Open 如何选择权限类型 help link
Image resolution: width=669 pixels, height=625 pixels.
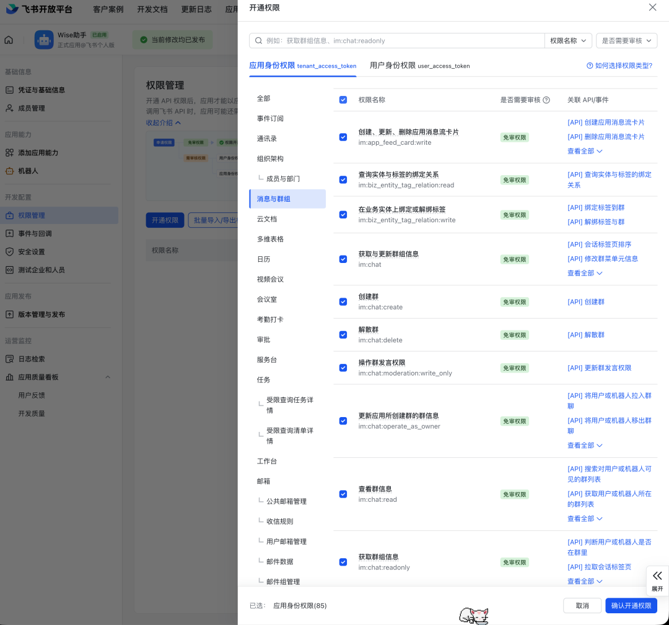pyautogui.click(x=619, y=66)
